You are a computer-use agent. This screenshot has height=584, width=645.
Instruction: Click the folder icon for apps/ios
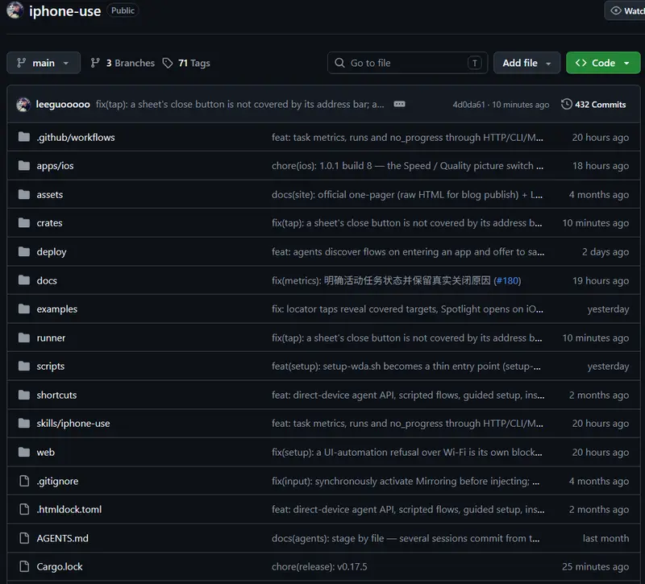click(x=24, y=166)
